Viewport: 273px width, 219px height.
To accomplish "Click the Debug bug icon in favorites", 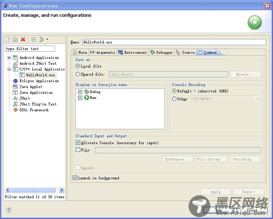I will tap(87, 92).
